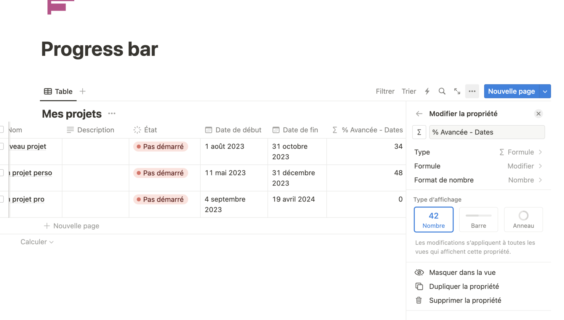The image size is (564, 320).
Task: Select the Anneau display type
Action: pyautogui.click(x=523, y=220)
